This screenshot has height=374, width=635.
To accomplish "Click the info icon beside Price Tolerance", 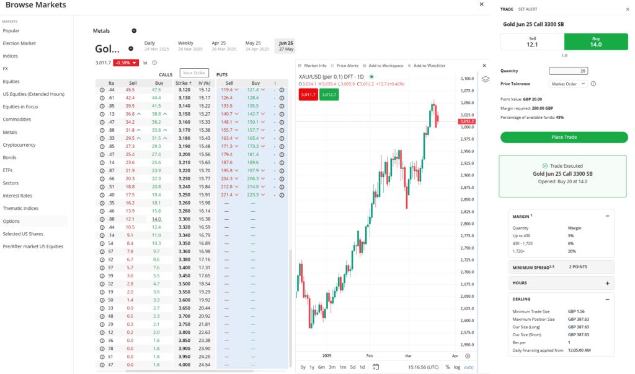I will click(593, 84).
